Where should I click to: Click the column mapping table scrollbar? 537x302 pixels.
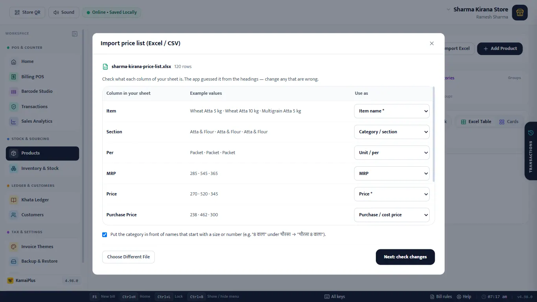pos(434,134)
